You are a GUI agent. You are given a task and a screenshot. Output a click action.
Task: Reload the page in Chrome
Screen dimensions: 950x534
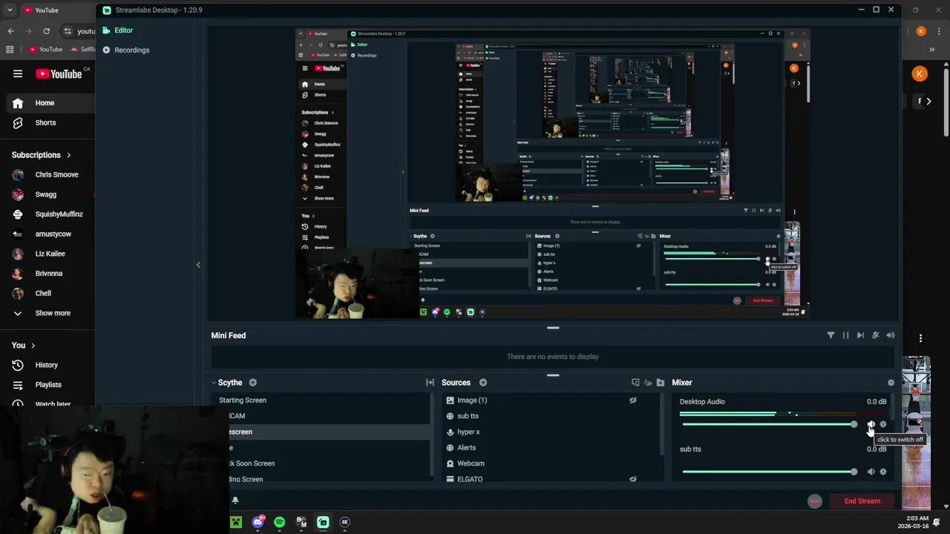pyautogui.click(x=46, y=31)
